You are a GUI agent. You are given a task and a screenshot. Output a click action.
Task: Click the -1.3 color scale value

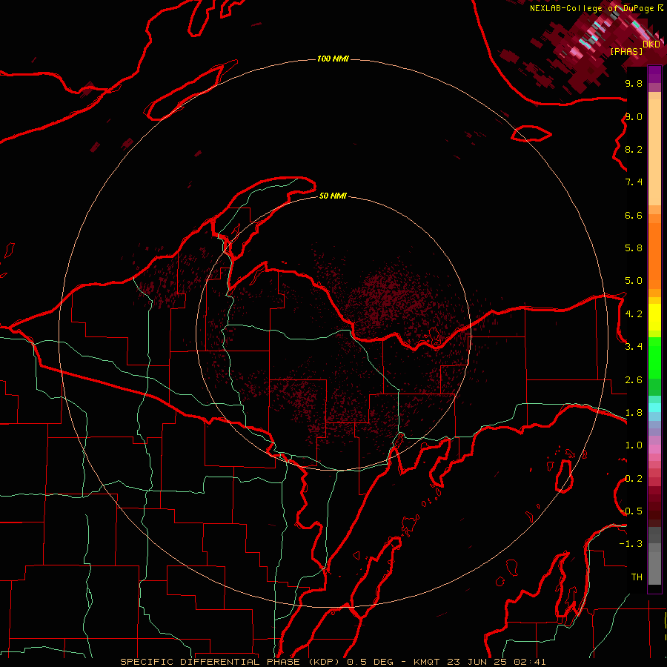(631, 544)
